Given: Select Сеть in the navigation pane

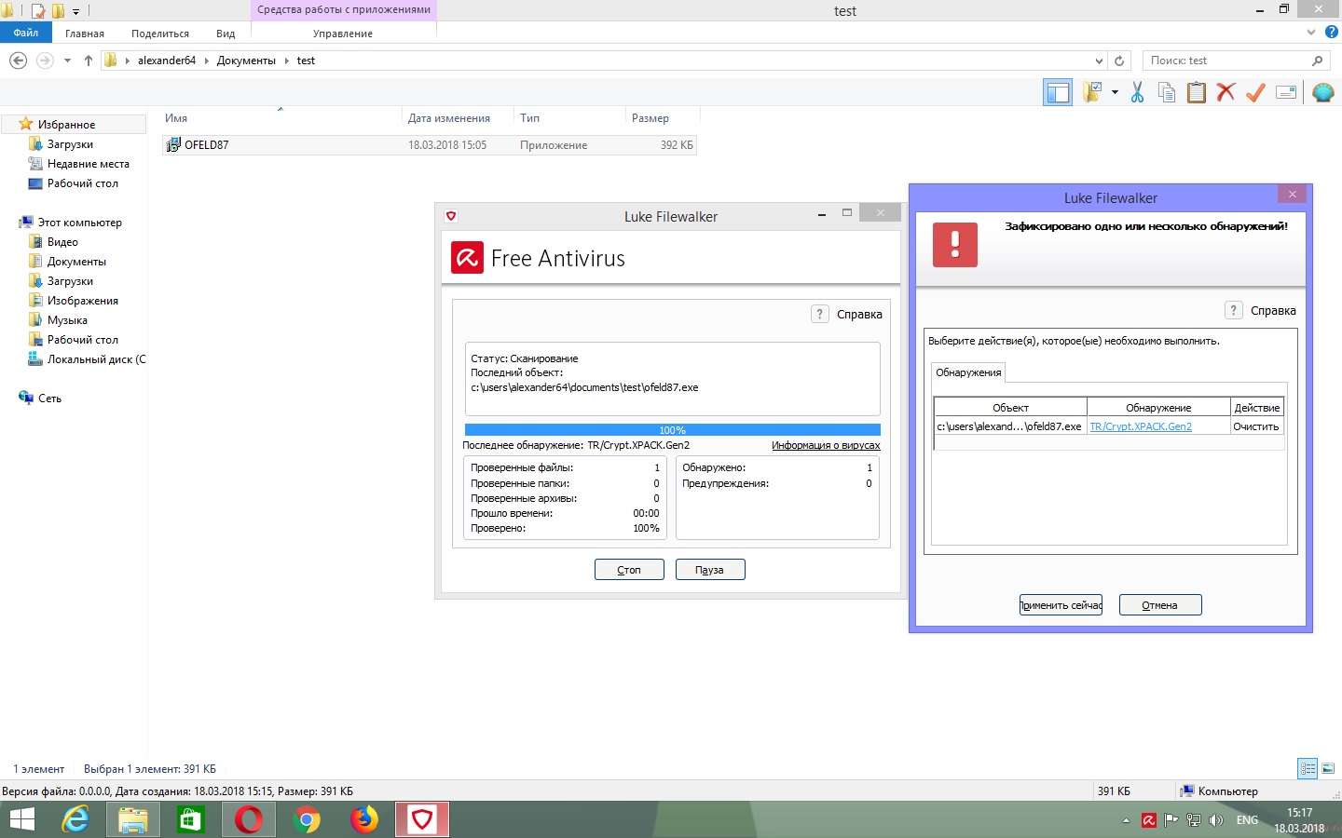Looking at the screenshot, I should tap(49, 399).
